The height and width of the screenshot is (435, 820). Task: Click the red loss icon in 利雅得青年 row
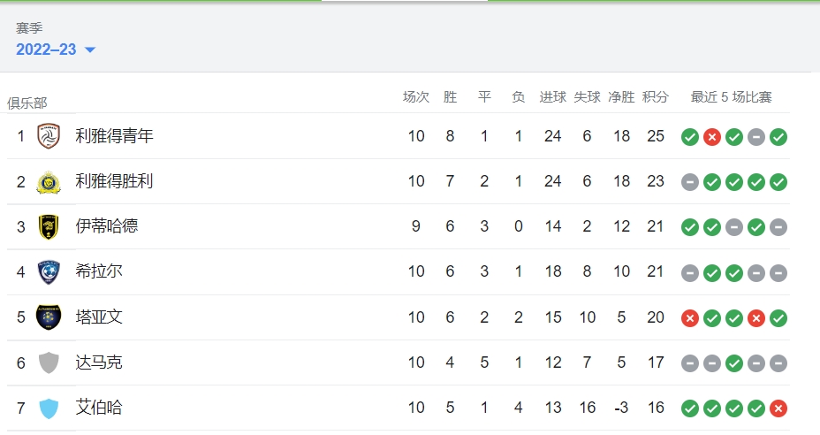pyautogui.click(x=711, y=137)
